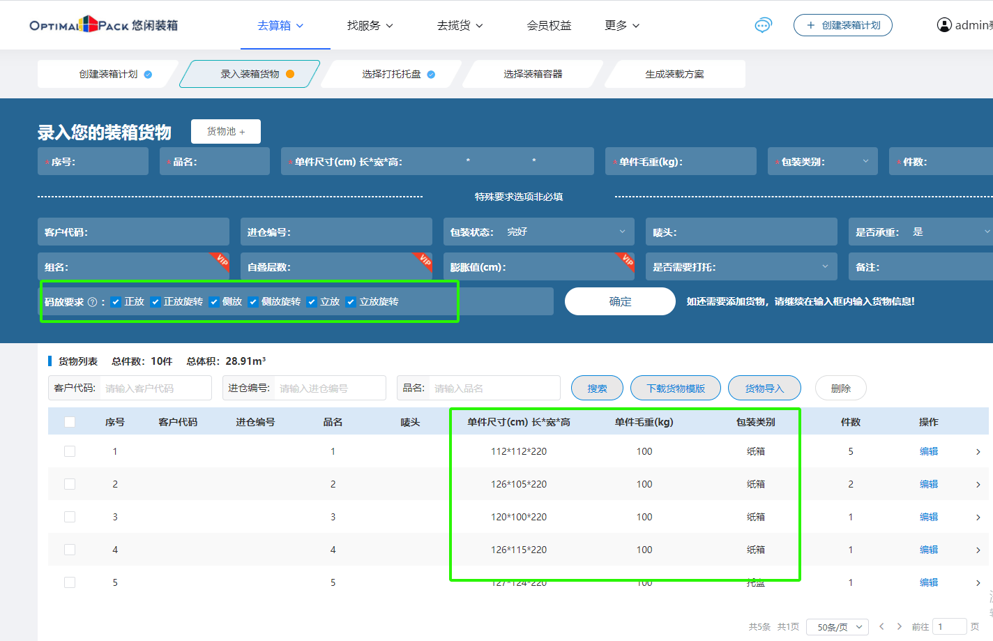Open the 去揽货 menu
This screenshot has height=641, width=993.
(460, 26)
